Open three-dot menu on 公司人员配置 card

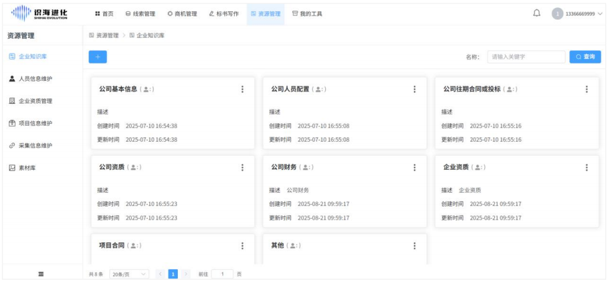[415, 90]
